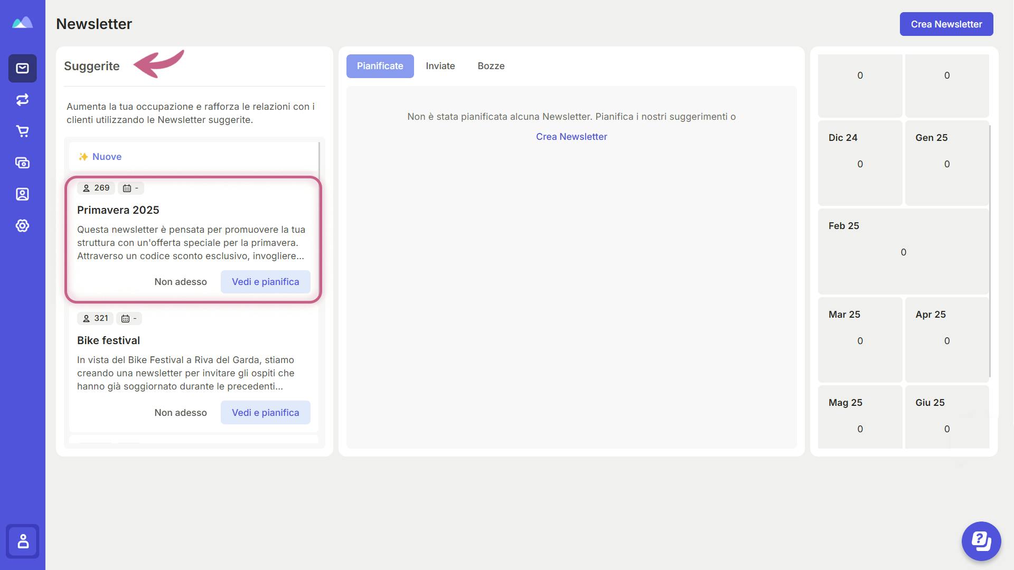This screenshot has width=1014, height=570.
Task: Open the settings gear sidebar icon
Action: tap(22, 225)
